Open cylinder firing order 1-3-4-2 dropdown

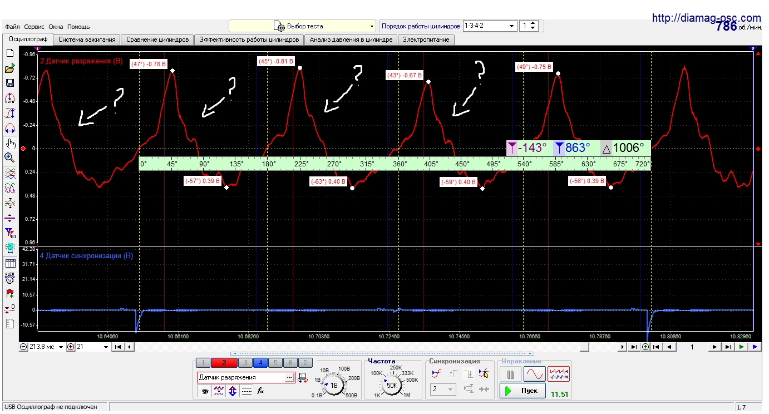pyautogui.click(x=490, y=26)
